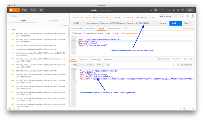Click Save Response button
203x121 pixels.
click(187, 65)
